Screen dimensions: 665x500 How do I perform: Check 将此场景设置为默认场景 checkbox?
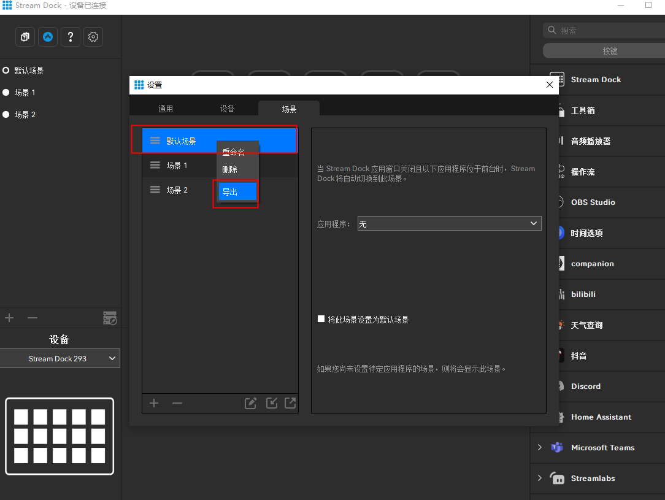[321, 319]
